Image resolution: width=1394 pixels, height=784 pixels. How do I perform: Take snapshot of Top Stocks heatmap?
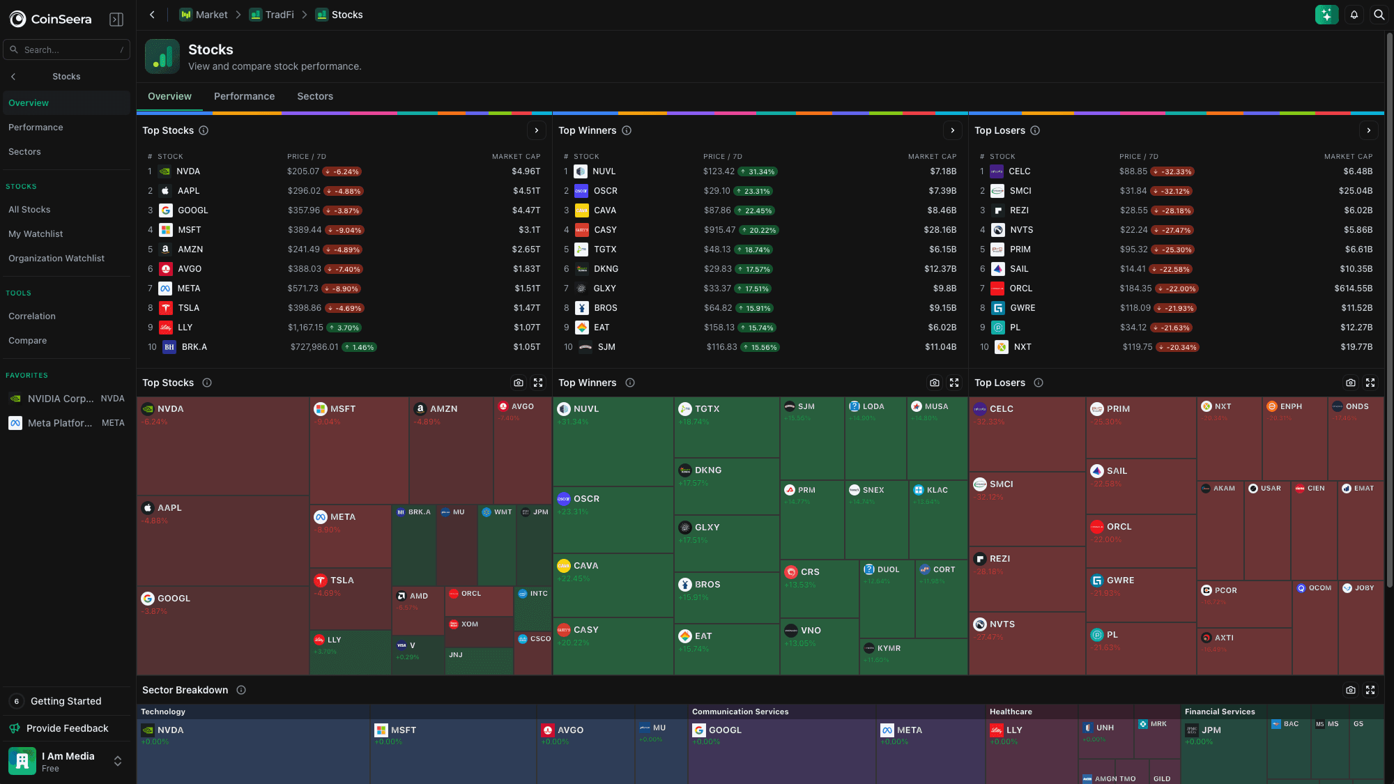point(519,383)
